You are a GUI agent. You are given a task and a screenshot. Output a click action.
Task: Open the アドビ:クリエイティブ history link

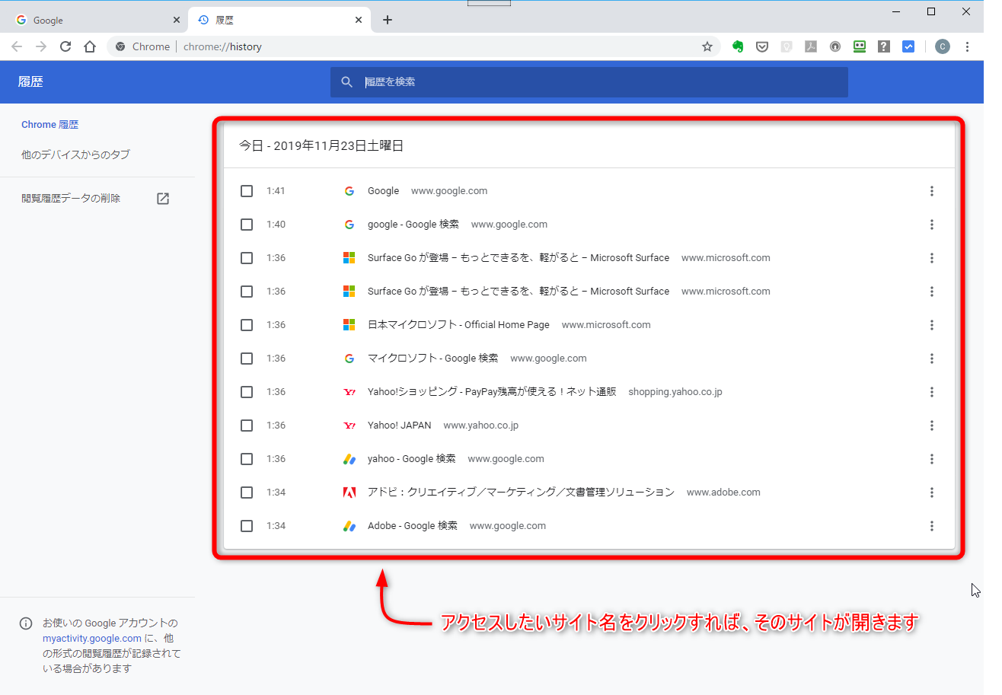pyautogui.click(x=521, y=493)
